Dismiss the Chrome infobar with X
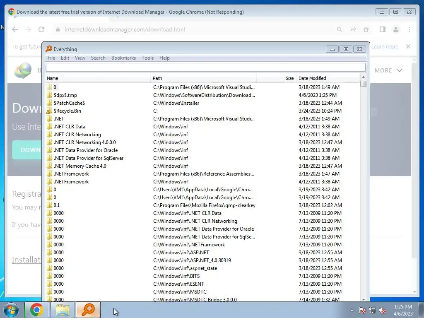Image resolution: width=424 pixels, height=318 pixels. 408,46
